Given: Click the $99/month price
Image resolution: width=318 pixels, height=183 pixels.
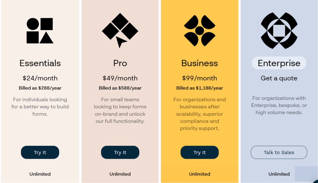Looking at the screenshot, I should click(199, 78).
